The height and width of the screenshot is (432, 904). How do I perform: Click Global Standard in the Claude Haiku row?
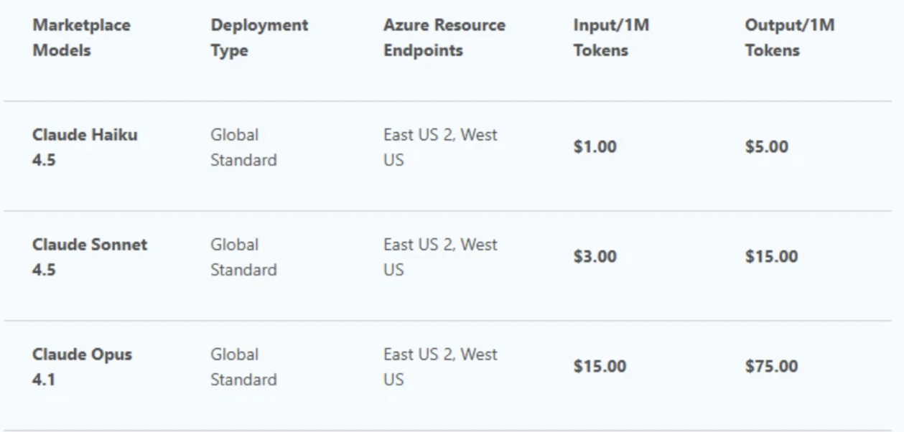(x=243, y=147)
